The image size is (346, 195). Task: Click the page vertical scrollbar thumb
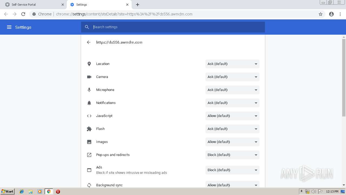coord(344,78)
